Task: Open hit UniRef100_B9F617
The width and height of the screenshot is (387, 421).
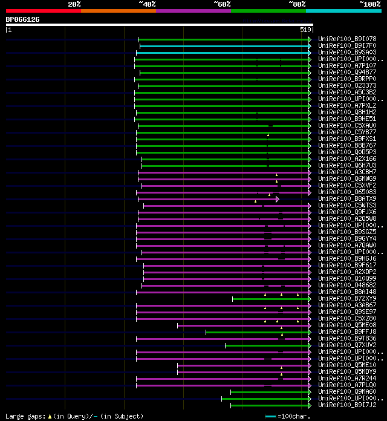Action: point(347,265)
